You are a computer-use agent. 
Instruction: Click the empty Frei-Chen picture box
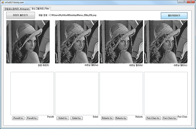[166, 94]
